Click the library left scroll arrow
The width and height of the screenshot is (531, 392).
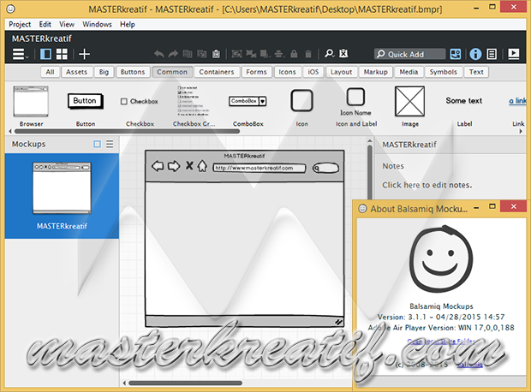(9, 131)
